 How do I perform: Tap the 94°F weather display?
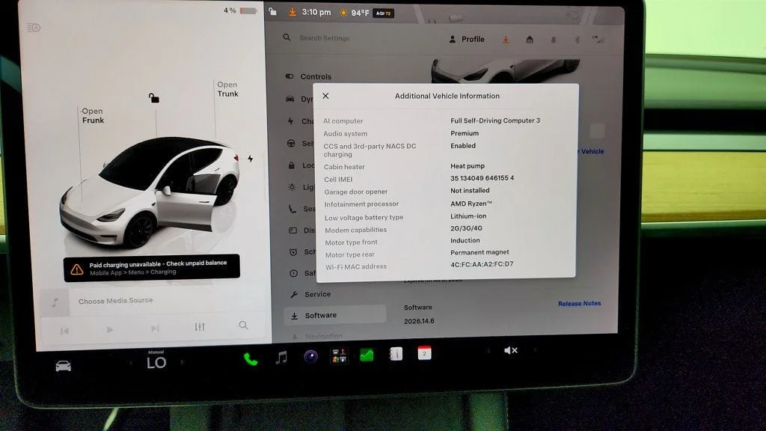(355, 13)
